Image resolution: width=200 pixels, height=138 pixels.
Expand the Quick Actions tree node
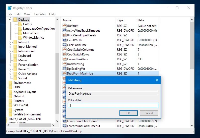point(10,74)
